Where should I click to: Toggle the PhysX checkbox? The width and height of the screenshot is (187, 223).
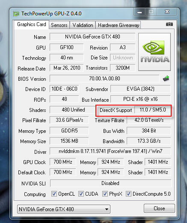tap(105, 194)
